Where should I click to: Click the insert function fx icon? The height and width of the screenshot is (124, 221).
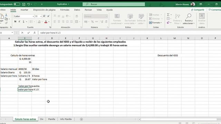[x=35, y=33]
